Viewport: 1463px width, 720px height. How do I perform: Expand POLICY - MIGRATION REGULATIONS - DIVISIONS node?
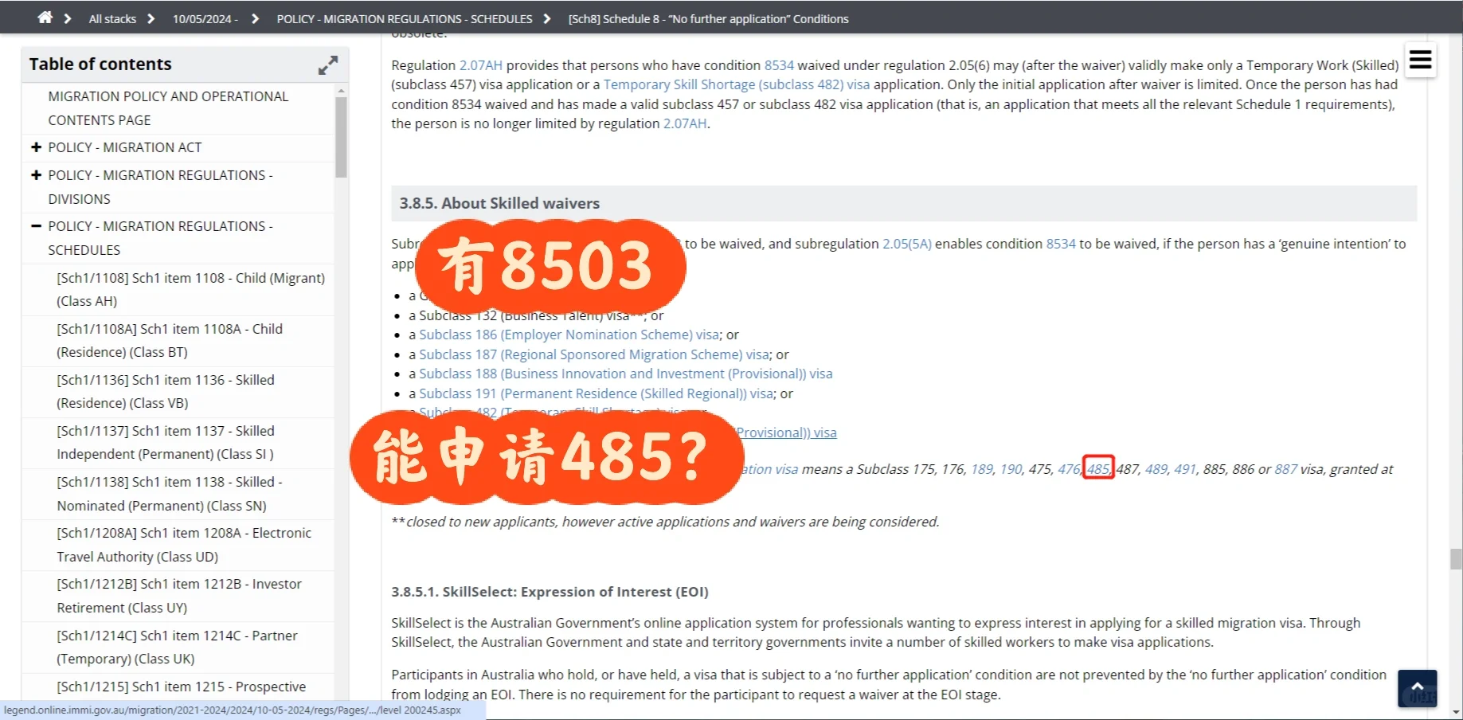point(36,175)
